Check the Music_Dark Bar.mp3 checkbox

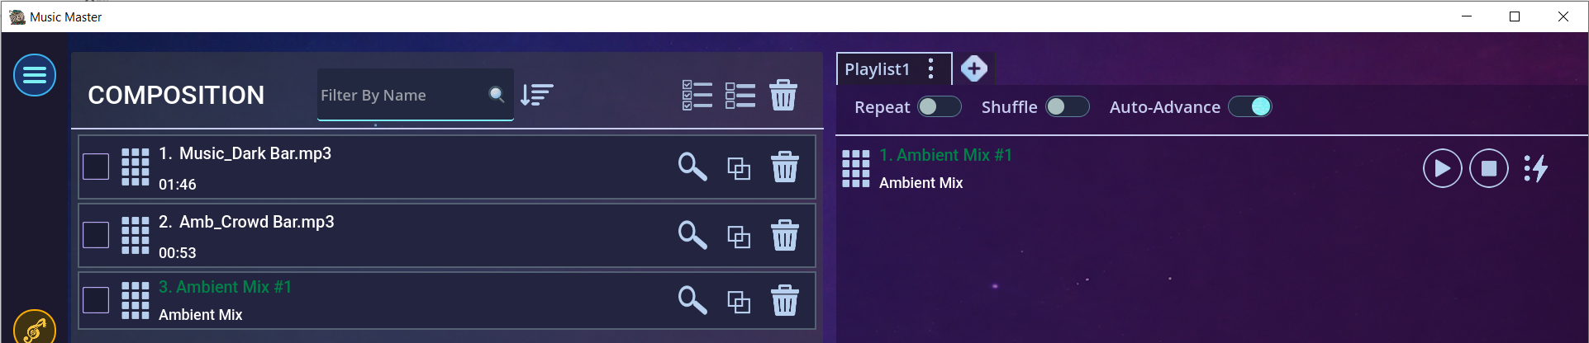(x=96, y=167)
